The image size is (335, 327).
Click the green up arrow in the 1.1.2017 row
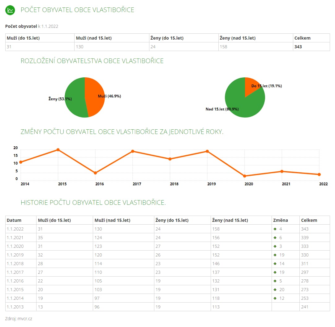coord(275,272)
